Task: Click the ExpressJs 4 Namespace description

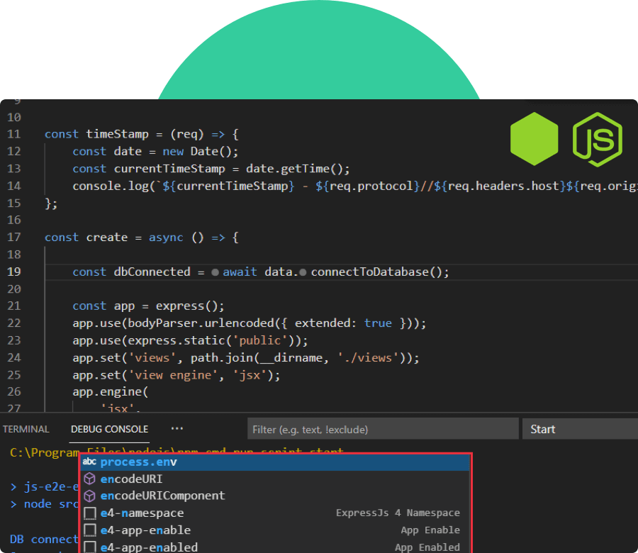Action: pyautogui.click(x=398, y=513)
